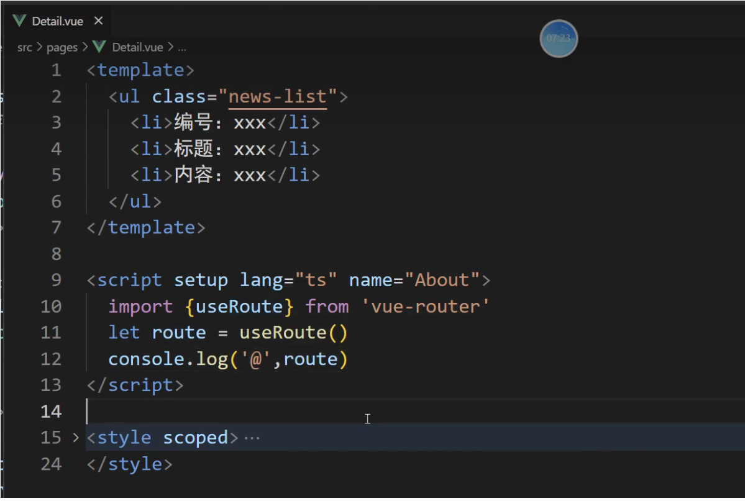The image size is (745, 501).
Task: Close the Detail.vue tab
Action: (x=98, y=21)
